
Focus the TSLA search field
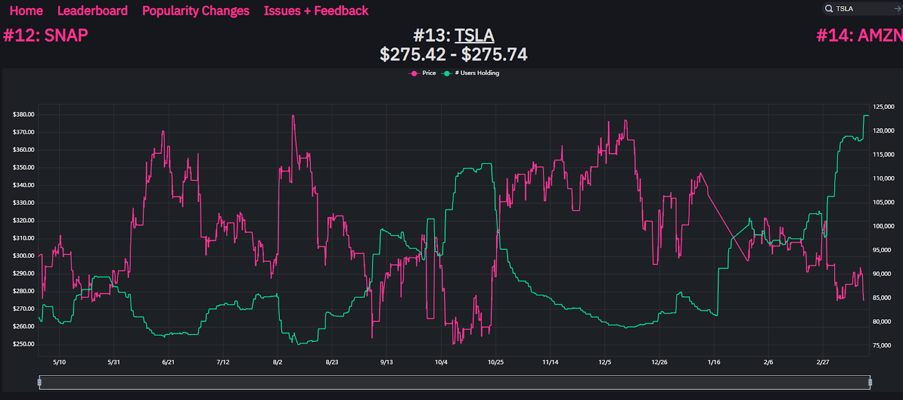point(863,8)
